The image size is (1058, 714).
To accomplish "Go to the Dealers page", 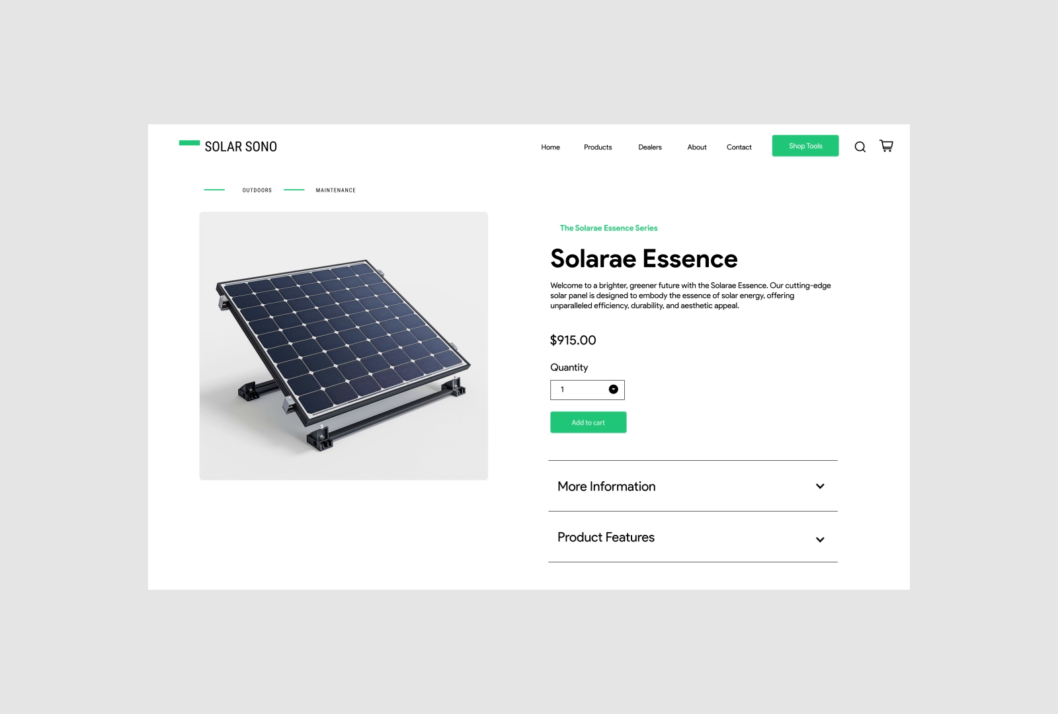I will coord(649,147).
